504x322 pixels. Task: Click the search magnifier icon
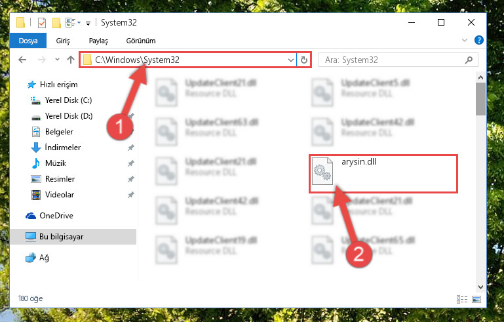tap(469, 60)
